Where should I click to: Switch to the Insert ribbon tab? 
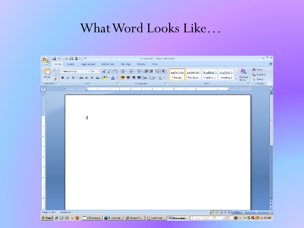click(71, 64)
